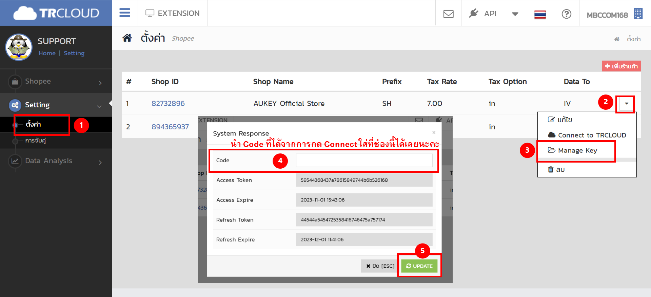Choose แก้ไข edit from dropdown

pyautogui.click(x=560, y=120)
